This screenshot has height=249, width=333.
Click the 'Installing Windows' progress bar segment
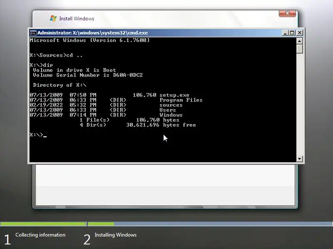210,224
